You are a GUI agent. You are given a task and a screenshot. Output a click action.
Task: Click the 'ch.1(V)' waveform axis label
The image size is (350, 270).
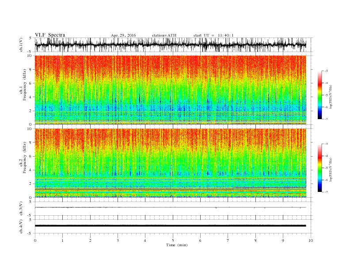tap(21, 45)
